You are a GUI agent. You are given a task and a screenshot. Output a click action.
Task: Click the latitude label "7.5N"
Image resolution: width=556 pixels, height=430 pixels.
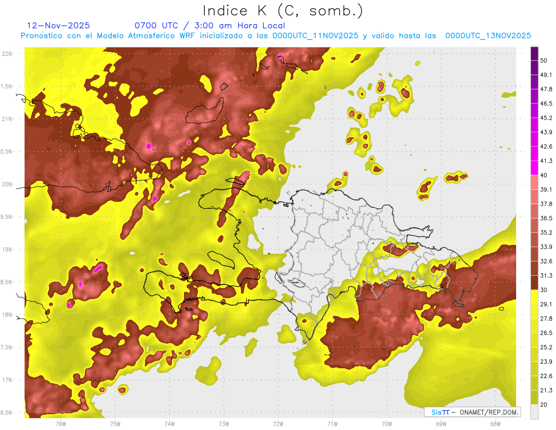point(7,347)
